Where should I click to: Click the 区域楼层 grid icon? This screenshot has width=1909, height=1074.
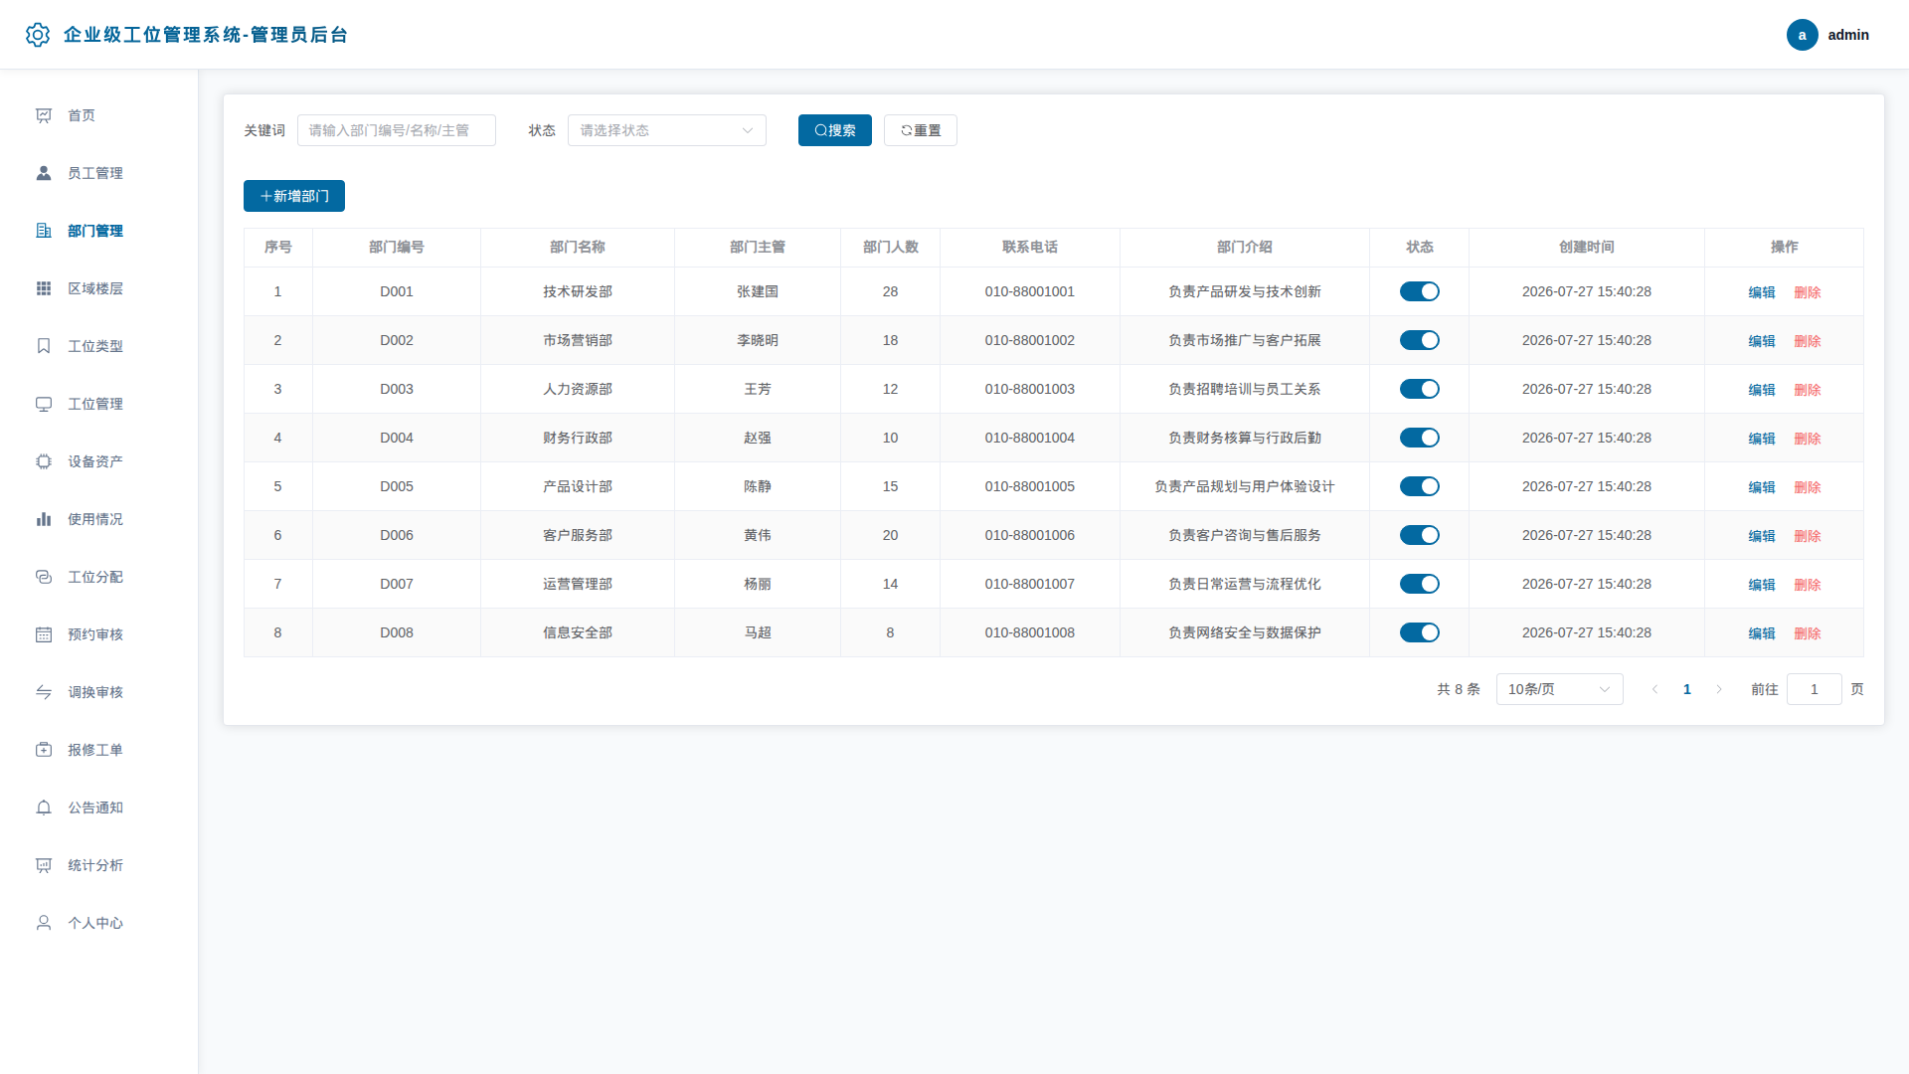(x=44, y=288)
